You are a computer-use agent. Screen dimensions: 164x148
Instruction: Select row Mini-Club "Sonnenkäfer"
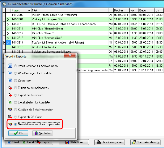(x=83, y=38)
